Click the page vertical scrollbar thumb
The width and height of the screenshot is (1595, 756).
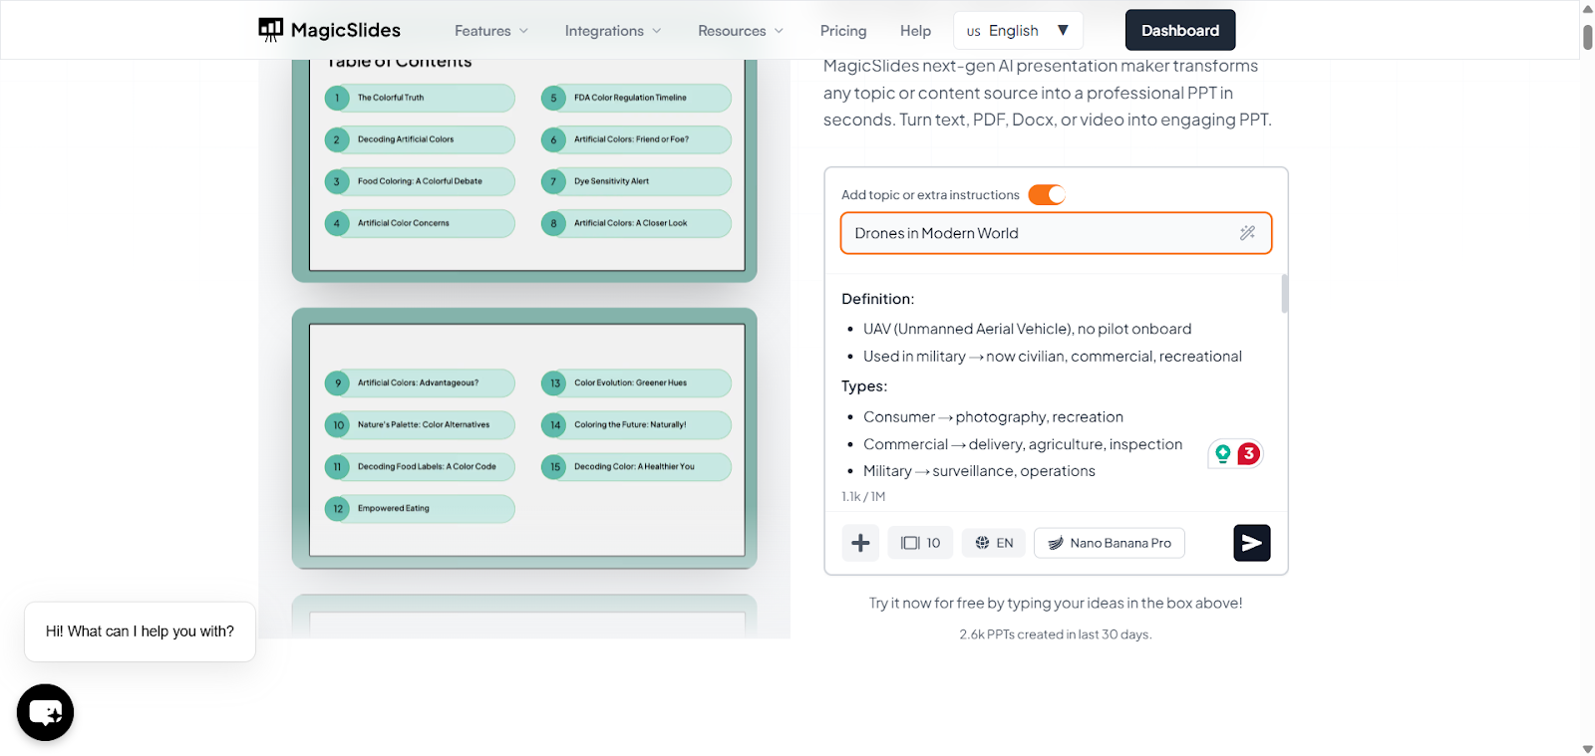pyautogui.click(x=1587, y=37)
